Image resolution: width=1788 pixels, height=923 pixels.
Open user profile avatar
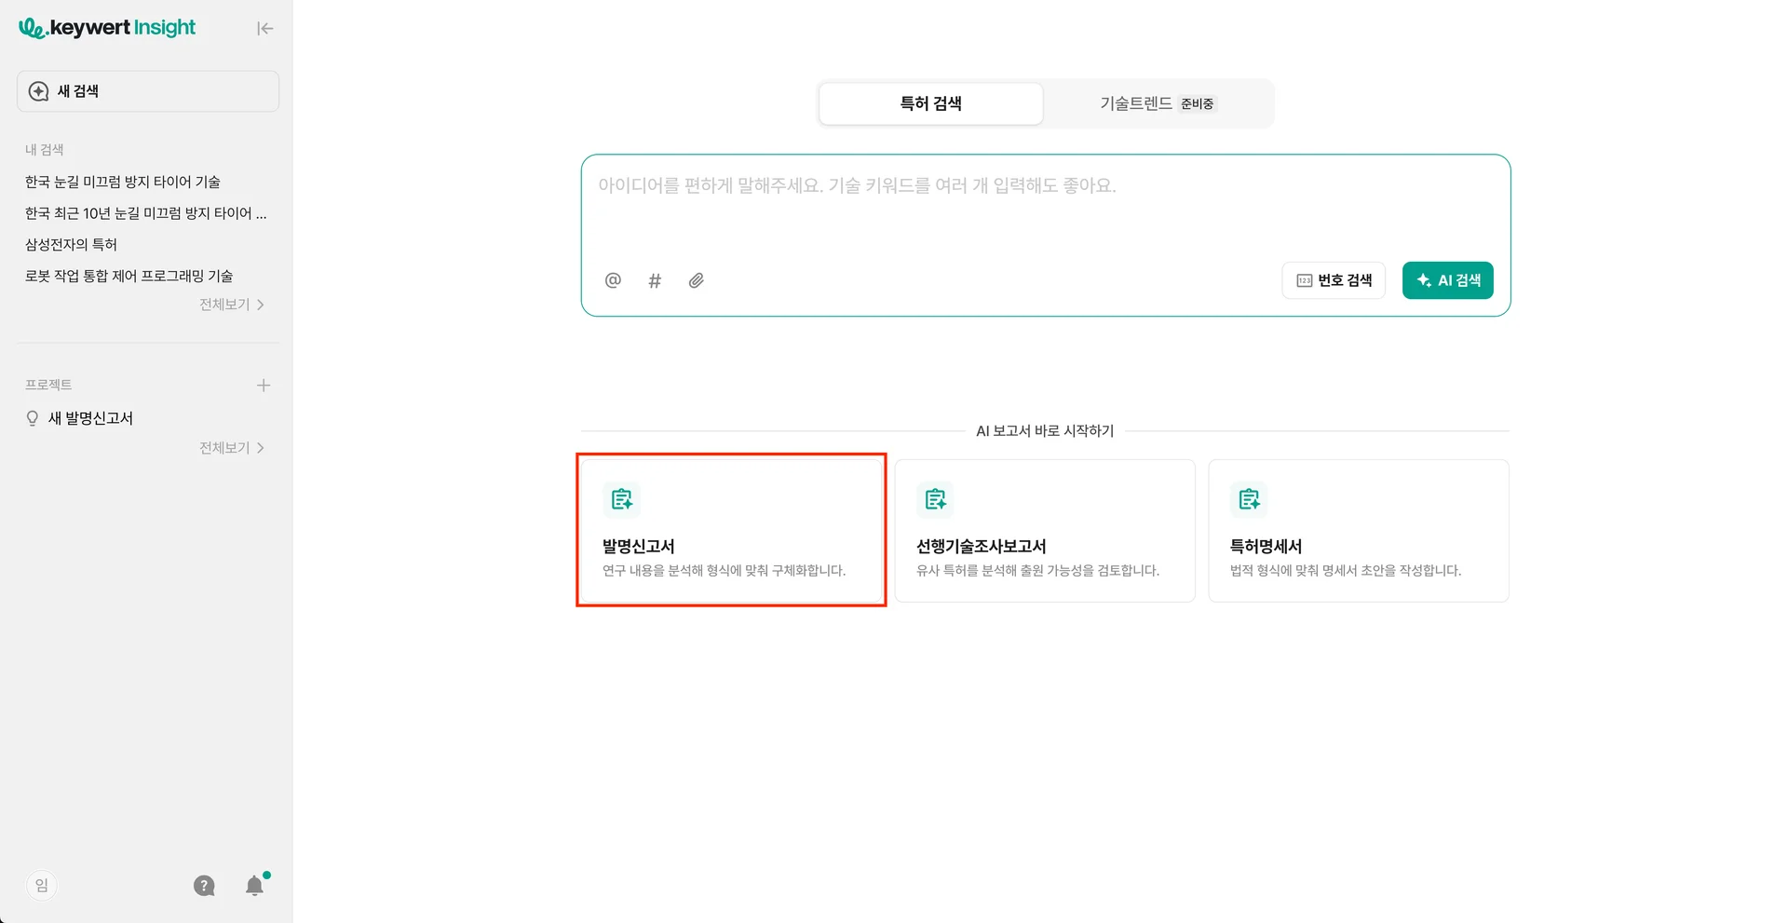tap(42, 886)
